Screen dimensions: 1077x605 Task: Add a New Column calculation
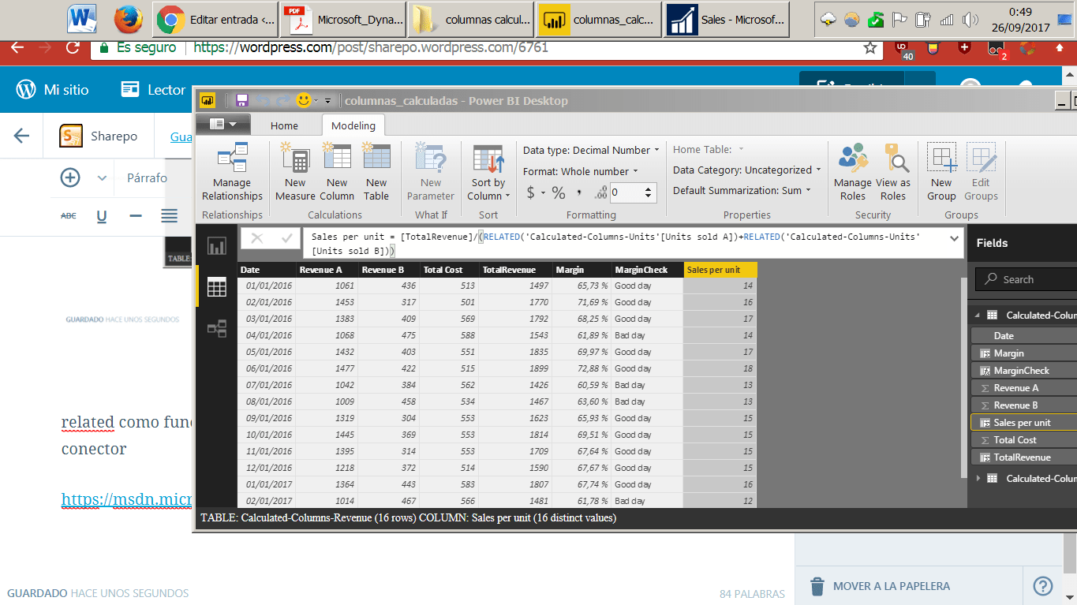(x=337, y=173)
